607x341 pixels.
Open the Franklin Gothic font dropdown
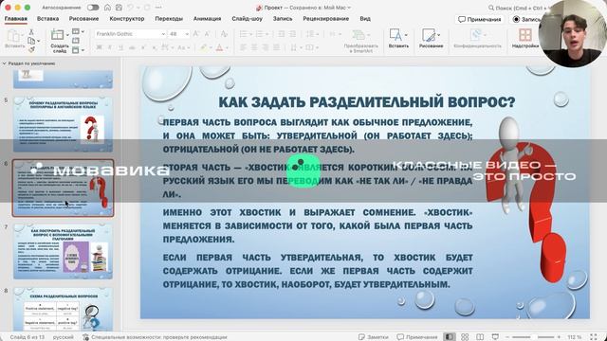[x=163, y=34]
